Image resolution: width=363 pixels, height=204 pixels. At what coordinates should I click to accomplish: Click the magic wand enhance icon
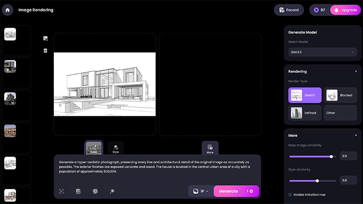click(x=112, y=191)
